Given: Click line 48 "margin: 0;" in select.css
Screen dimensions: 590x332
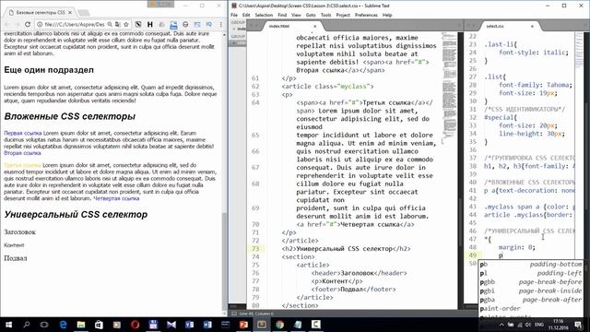Looking at the screenshot, I should 516,247.
